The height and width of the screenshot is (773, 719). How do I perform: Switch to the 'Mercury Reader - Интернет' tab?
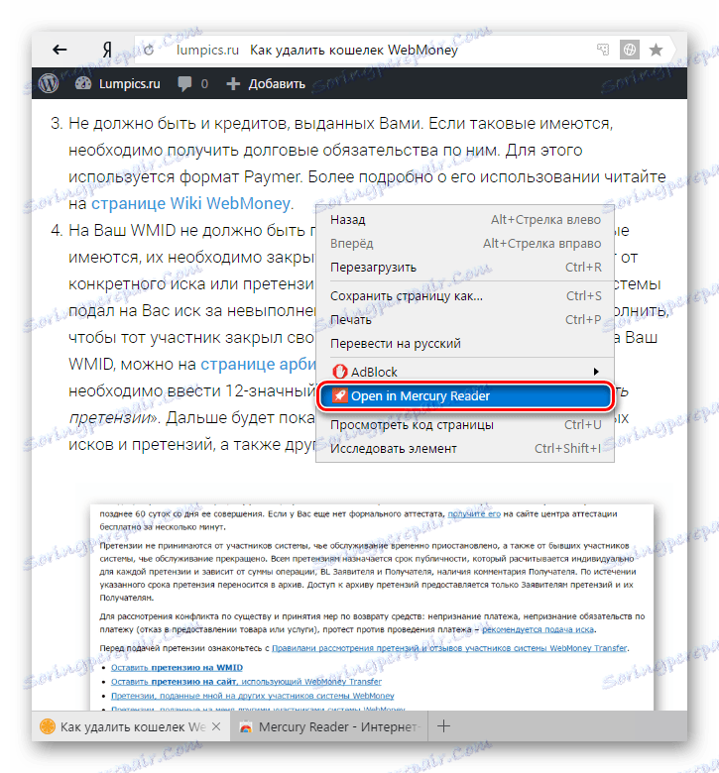[328, 726]
